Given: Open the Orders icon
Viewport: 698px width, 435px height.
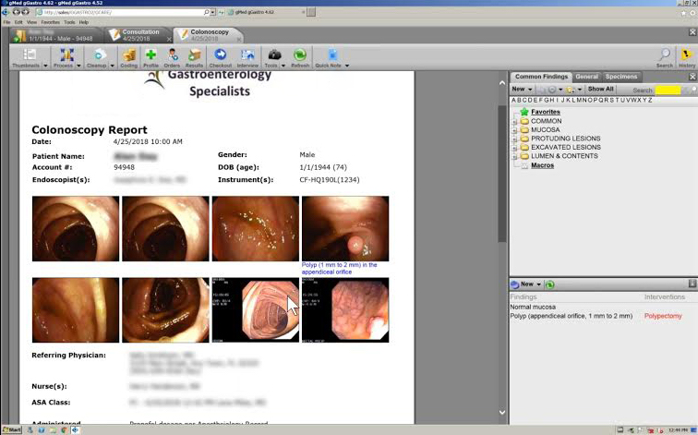Looking at the screenshot, I should click(x=173, y=55).
